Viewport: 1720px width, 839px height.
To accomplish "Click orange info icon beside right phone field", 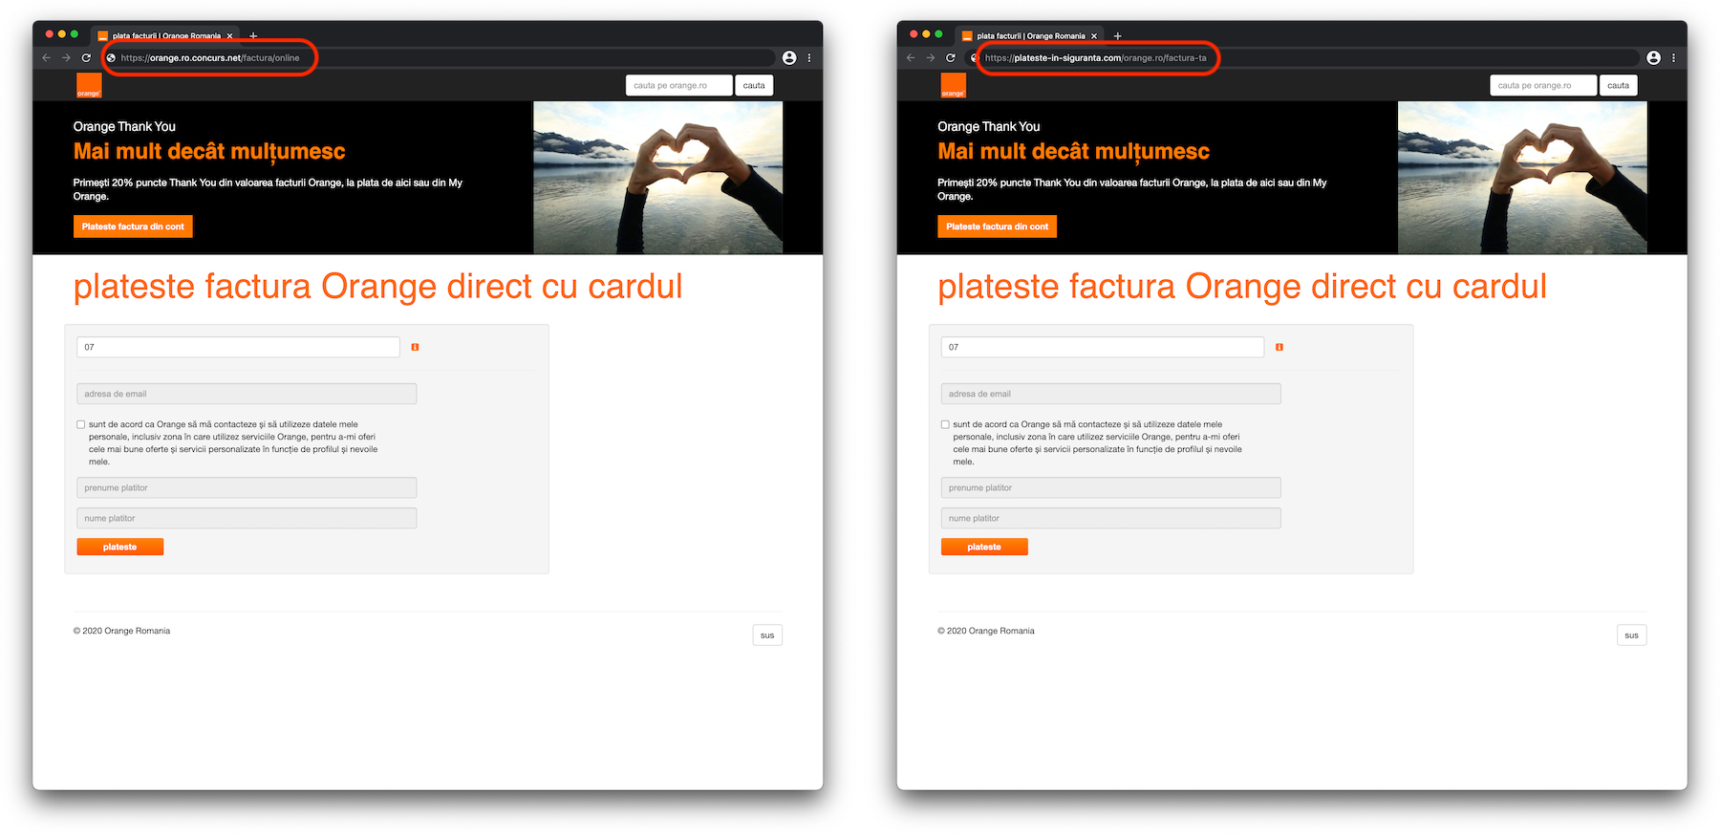I will [1279, 347].
